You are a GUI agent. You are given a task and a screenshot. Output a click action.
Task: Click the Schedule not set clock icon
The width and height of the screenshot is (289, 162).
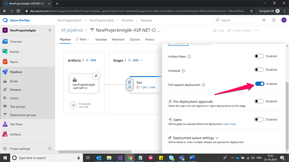pyautogui.click(x=73, y=105)
